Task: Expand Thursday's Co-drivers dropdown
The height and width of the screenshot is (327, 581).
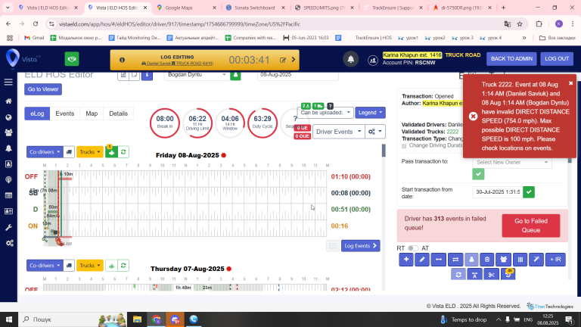Action: coord(45,266)
